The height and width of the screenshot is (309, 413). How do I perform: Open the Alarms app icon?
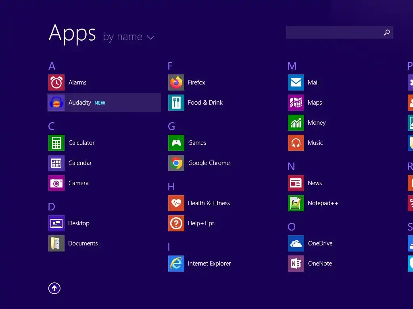tap(56, 82)
